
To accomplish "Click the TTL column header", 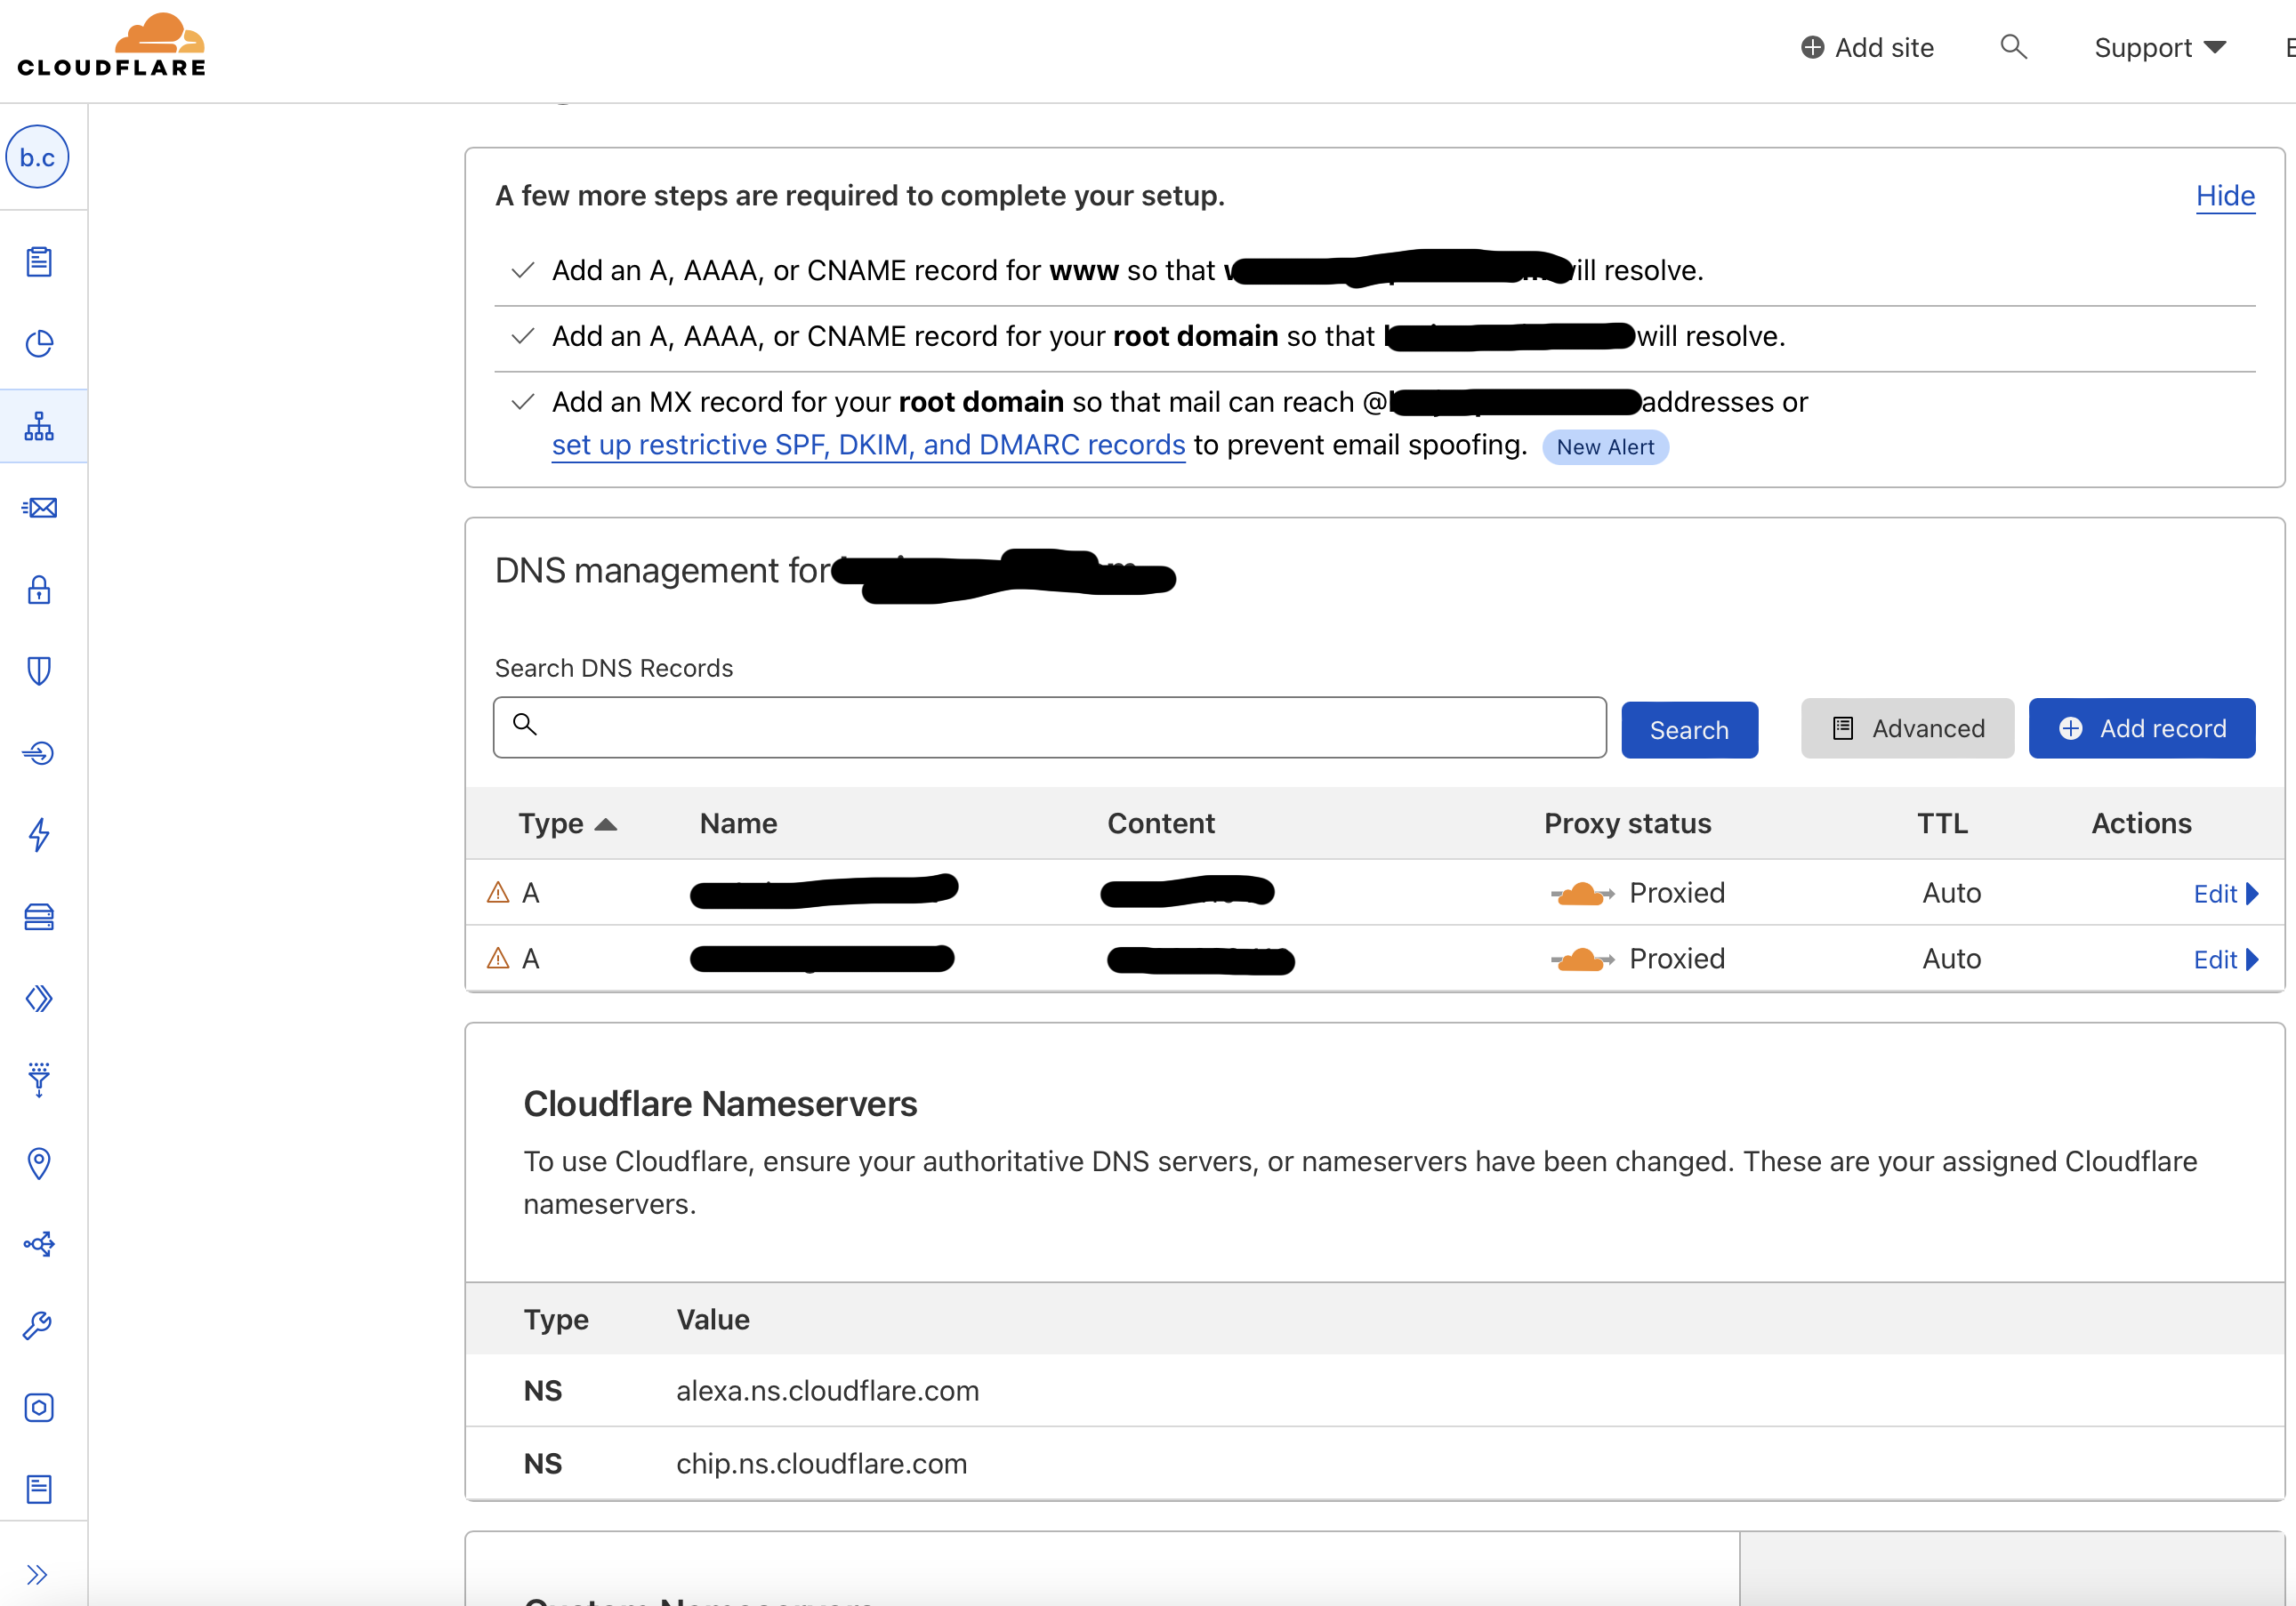I will click(1942, 823).
